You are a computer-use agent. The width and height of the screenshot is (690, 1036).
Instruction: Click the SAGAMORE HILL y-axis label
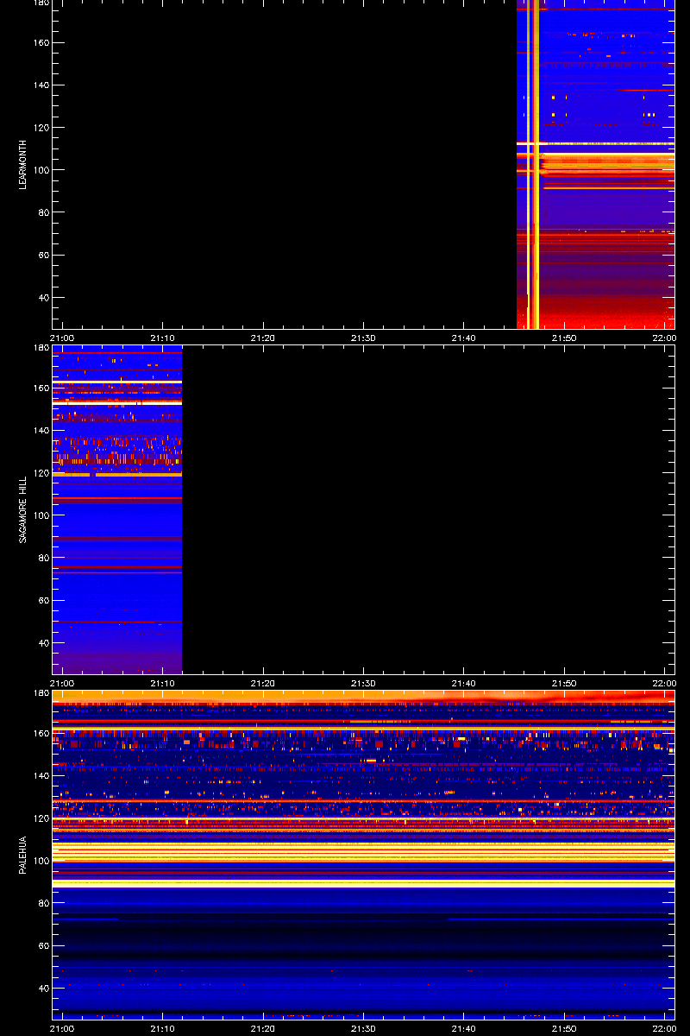coord(23,510)
